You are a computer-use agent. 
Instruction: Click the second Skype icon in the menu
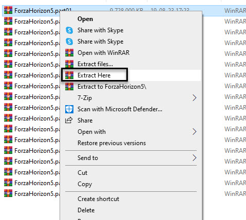pyautogui.click(x=69, y=42)
